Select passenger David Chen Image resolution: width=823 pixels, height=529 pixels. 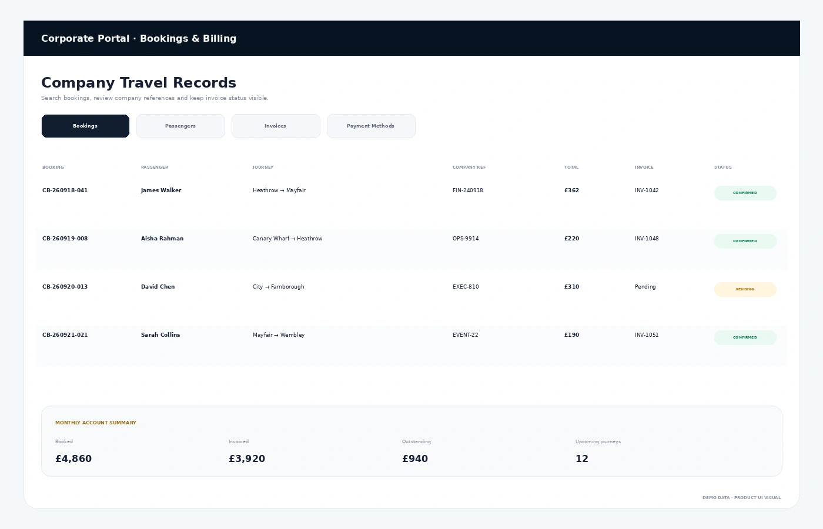click(x=158, y=287)
